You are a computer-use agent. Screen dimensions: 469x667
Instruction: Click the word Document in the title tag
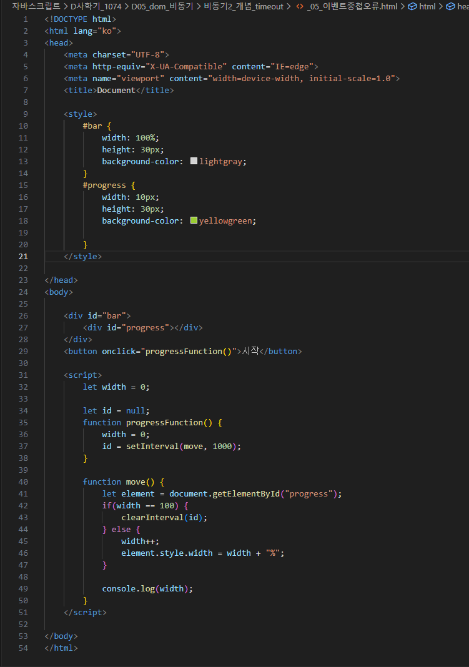116,90
